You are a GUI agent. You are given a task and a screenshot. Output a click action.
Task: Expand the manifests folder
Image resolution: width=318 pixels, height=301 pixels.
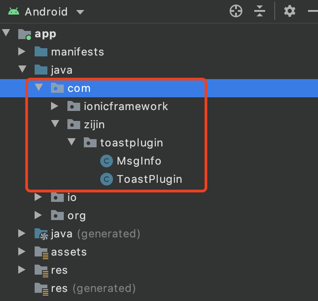pyautogui.click(x=21, y=52)
